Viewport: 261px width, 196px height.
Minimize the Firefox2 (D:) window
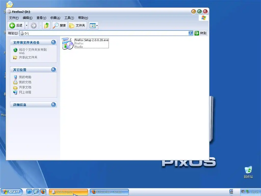(x=193, y=11)
